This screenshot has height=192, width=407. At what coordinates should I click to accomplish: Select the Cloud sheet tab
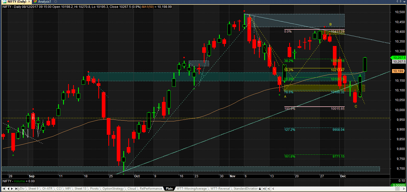coord(132,189)
